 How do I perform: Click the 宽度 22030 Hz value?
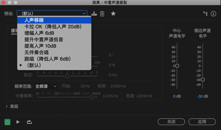click(144, 96)
